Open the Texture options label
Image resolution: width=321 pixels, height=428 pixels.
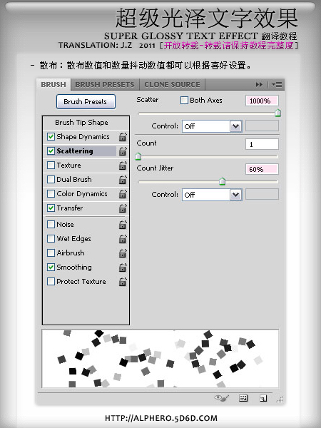[68, 165]
